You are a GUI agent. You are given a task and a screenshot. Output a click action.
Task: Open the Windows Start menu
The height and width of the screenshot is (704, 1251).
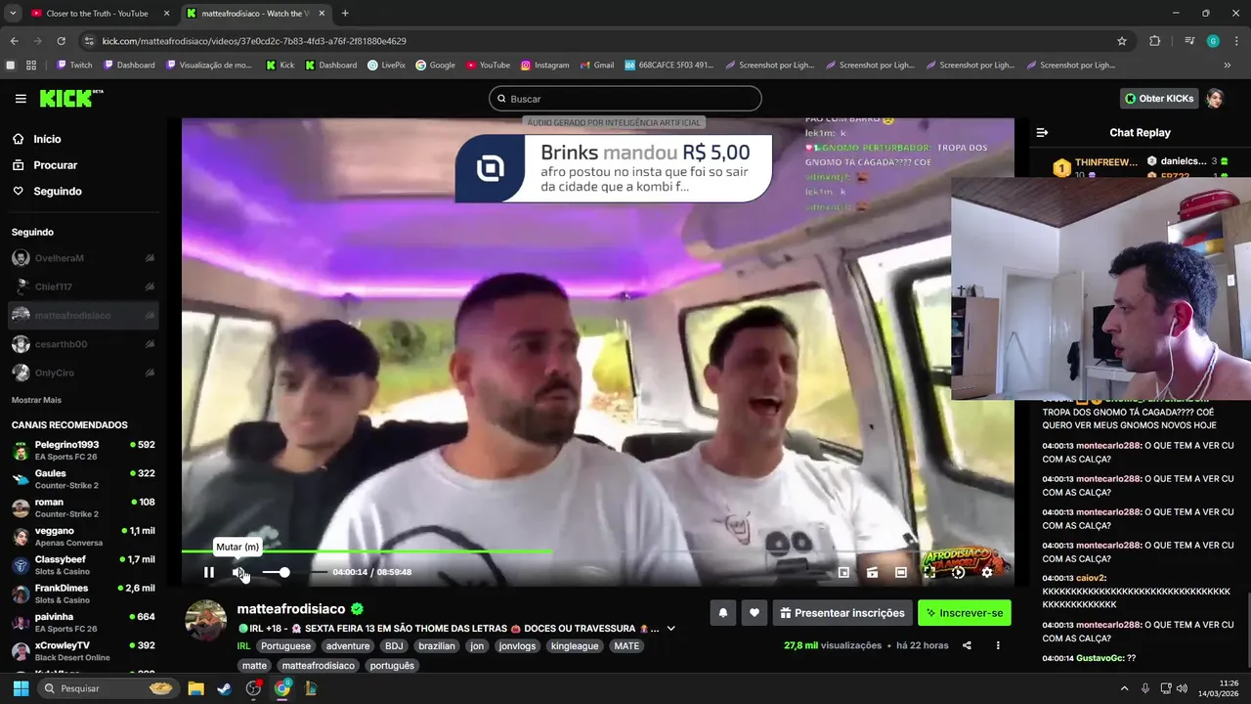coord(21,688)
